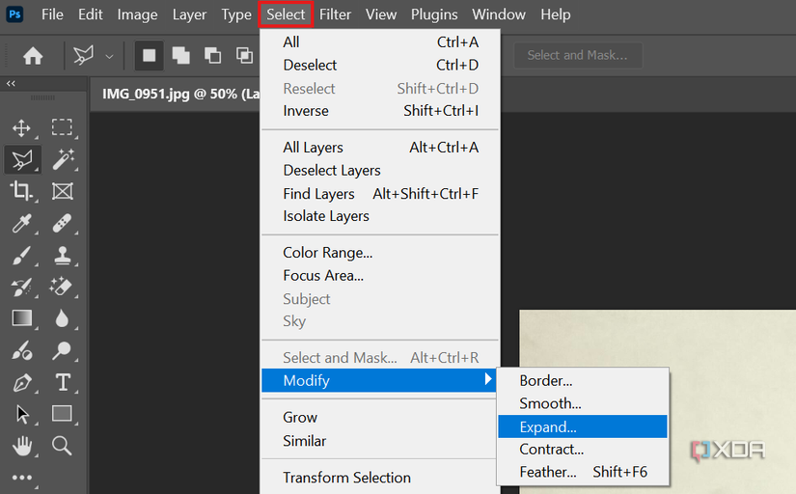Enable Intersect with Selection mode
Viewport: 796px width, 494px height.
click(244, 55)
